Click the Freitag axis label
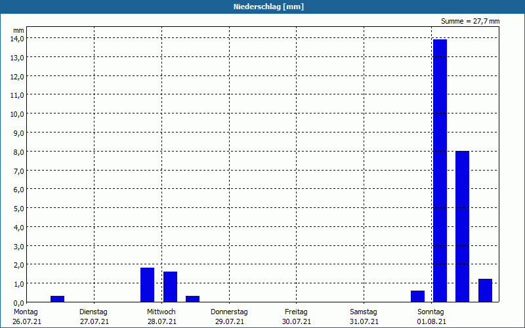This screenshot has width=525, height=328. point(296,312)
